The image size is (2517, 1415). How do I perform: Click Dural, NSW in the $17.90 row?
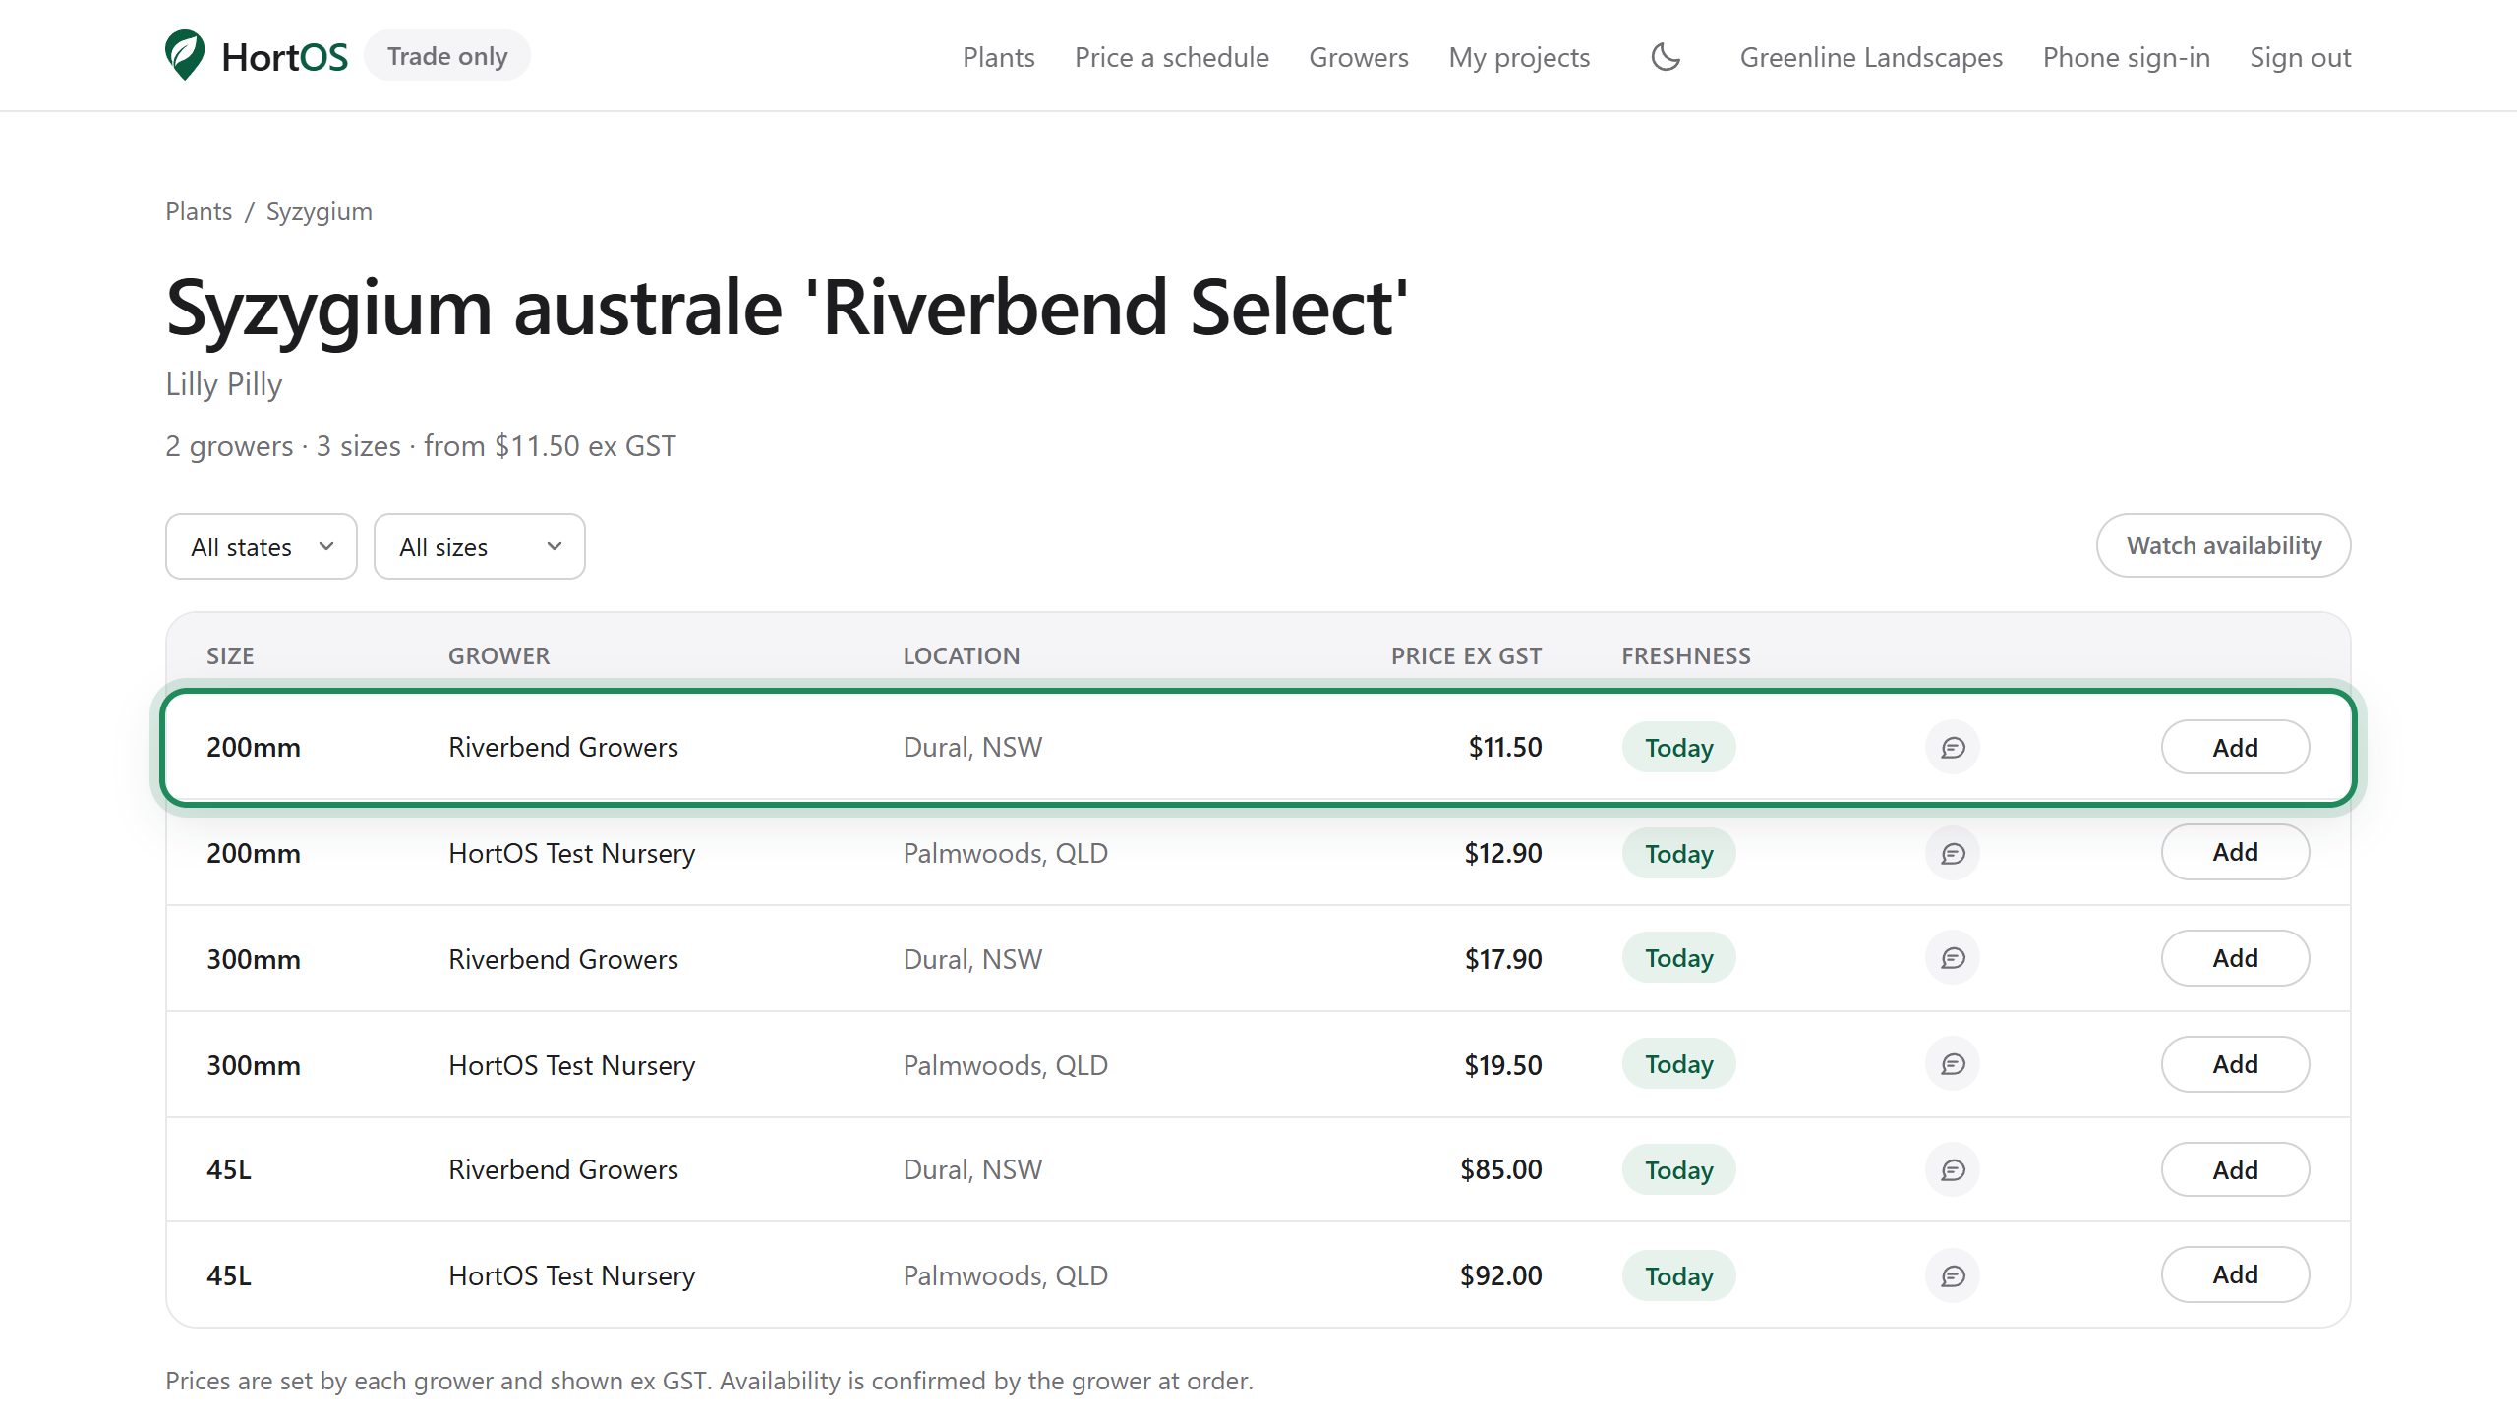click(972, 959)
